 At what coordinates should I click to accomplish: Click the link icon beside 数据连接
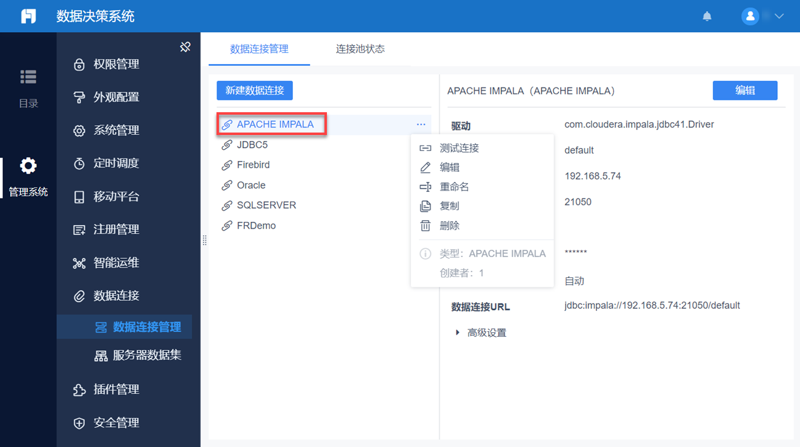pyautogui.click(x=79, y=296)
